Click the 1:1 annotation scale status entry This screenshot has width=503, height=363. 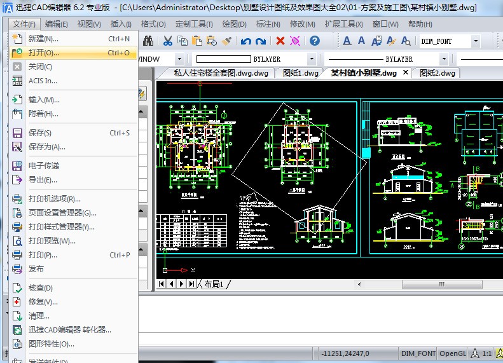coord(486,353)
